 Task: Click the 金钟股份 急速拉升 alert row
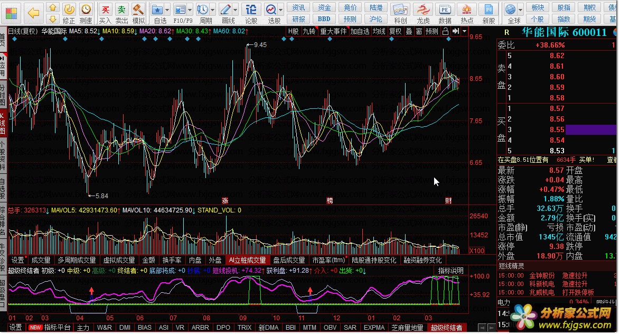coord(557,276)
